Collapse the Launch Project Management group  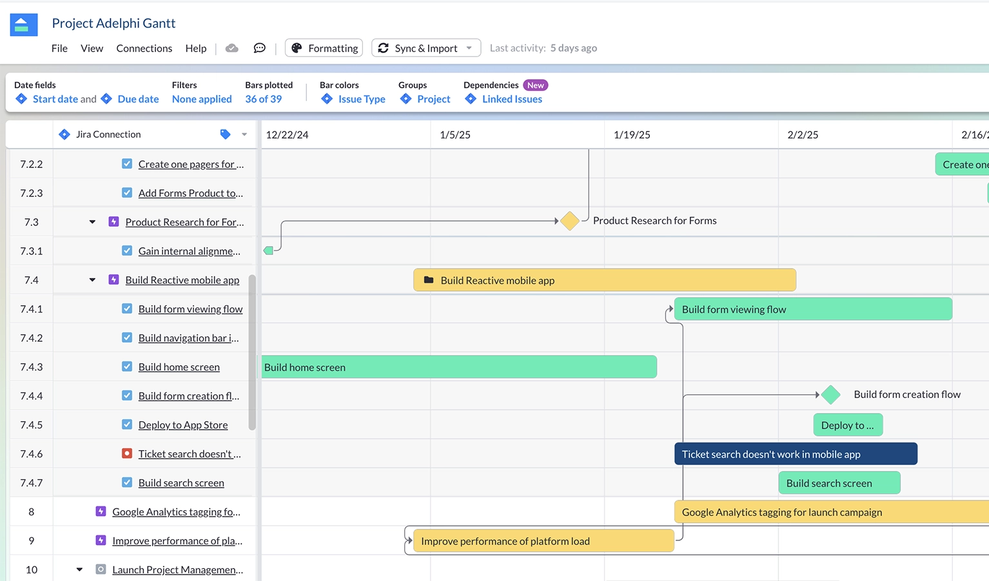[x=79, y=569]
